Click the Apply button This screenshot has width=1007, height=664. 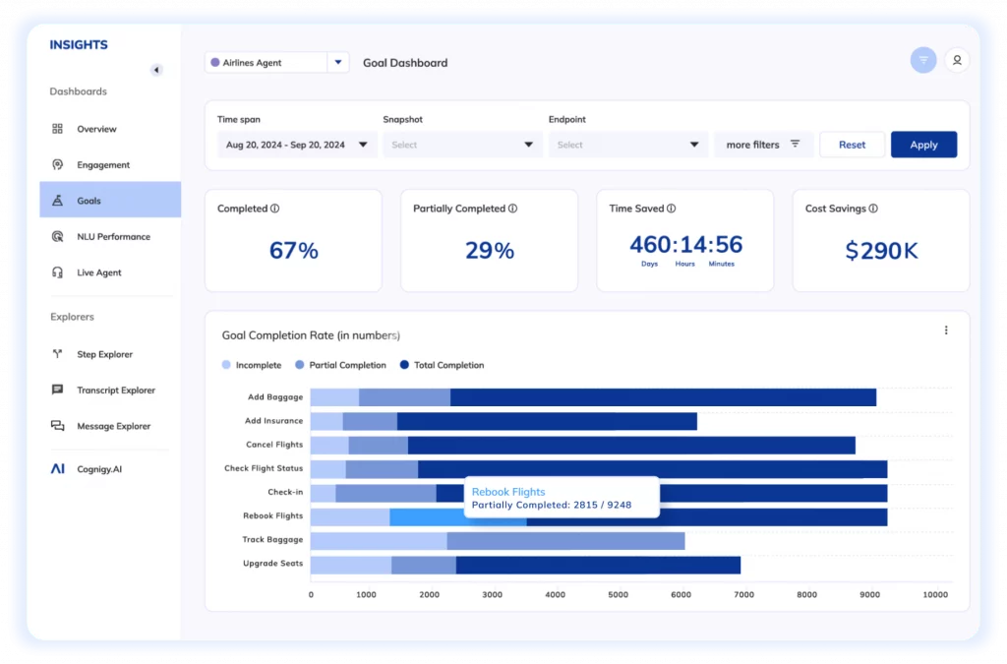click(923, 144)
